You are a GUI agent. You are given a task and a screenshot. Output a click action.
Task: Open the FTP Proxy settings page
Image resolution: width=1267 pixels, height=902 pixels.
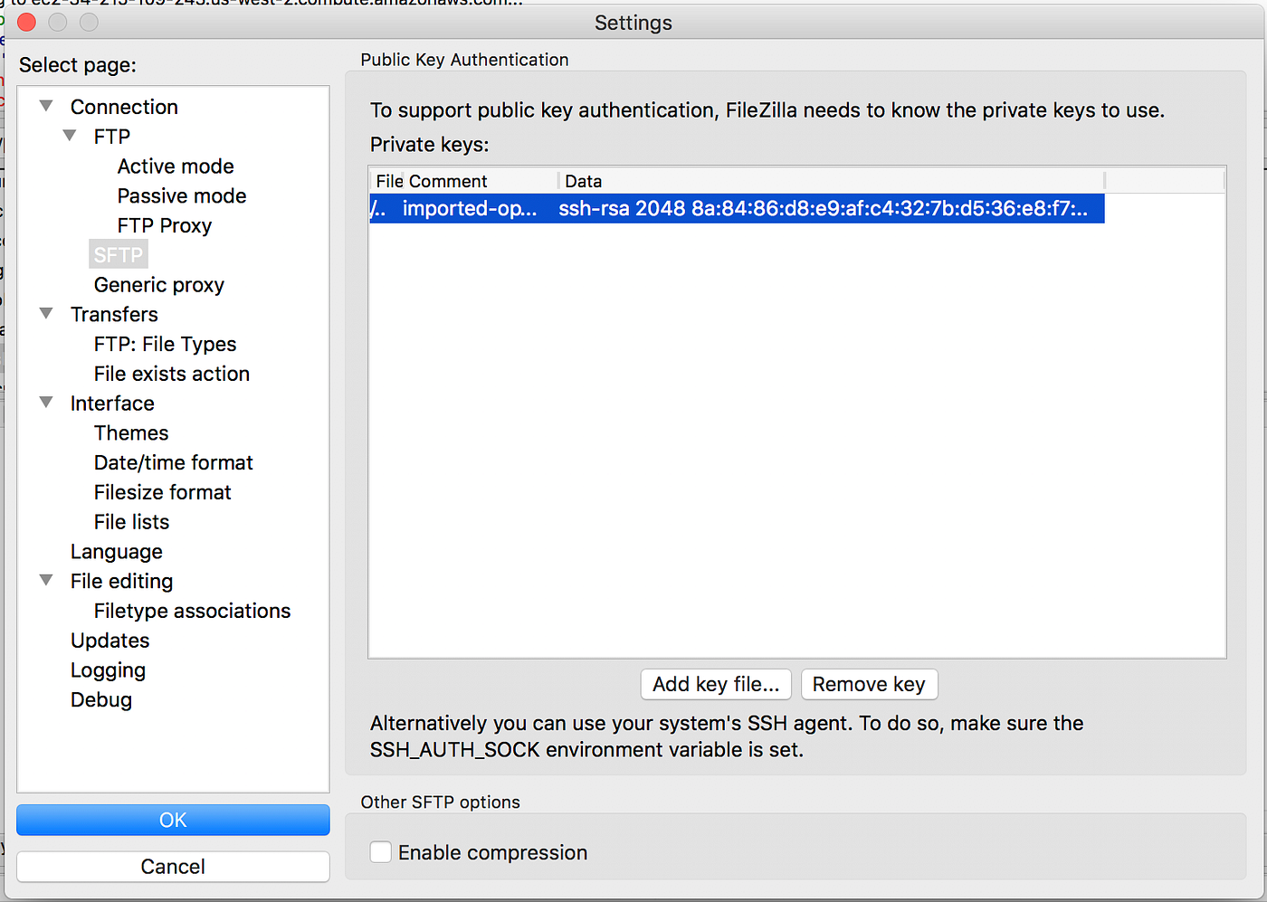(164, 225)
